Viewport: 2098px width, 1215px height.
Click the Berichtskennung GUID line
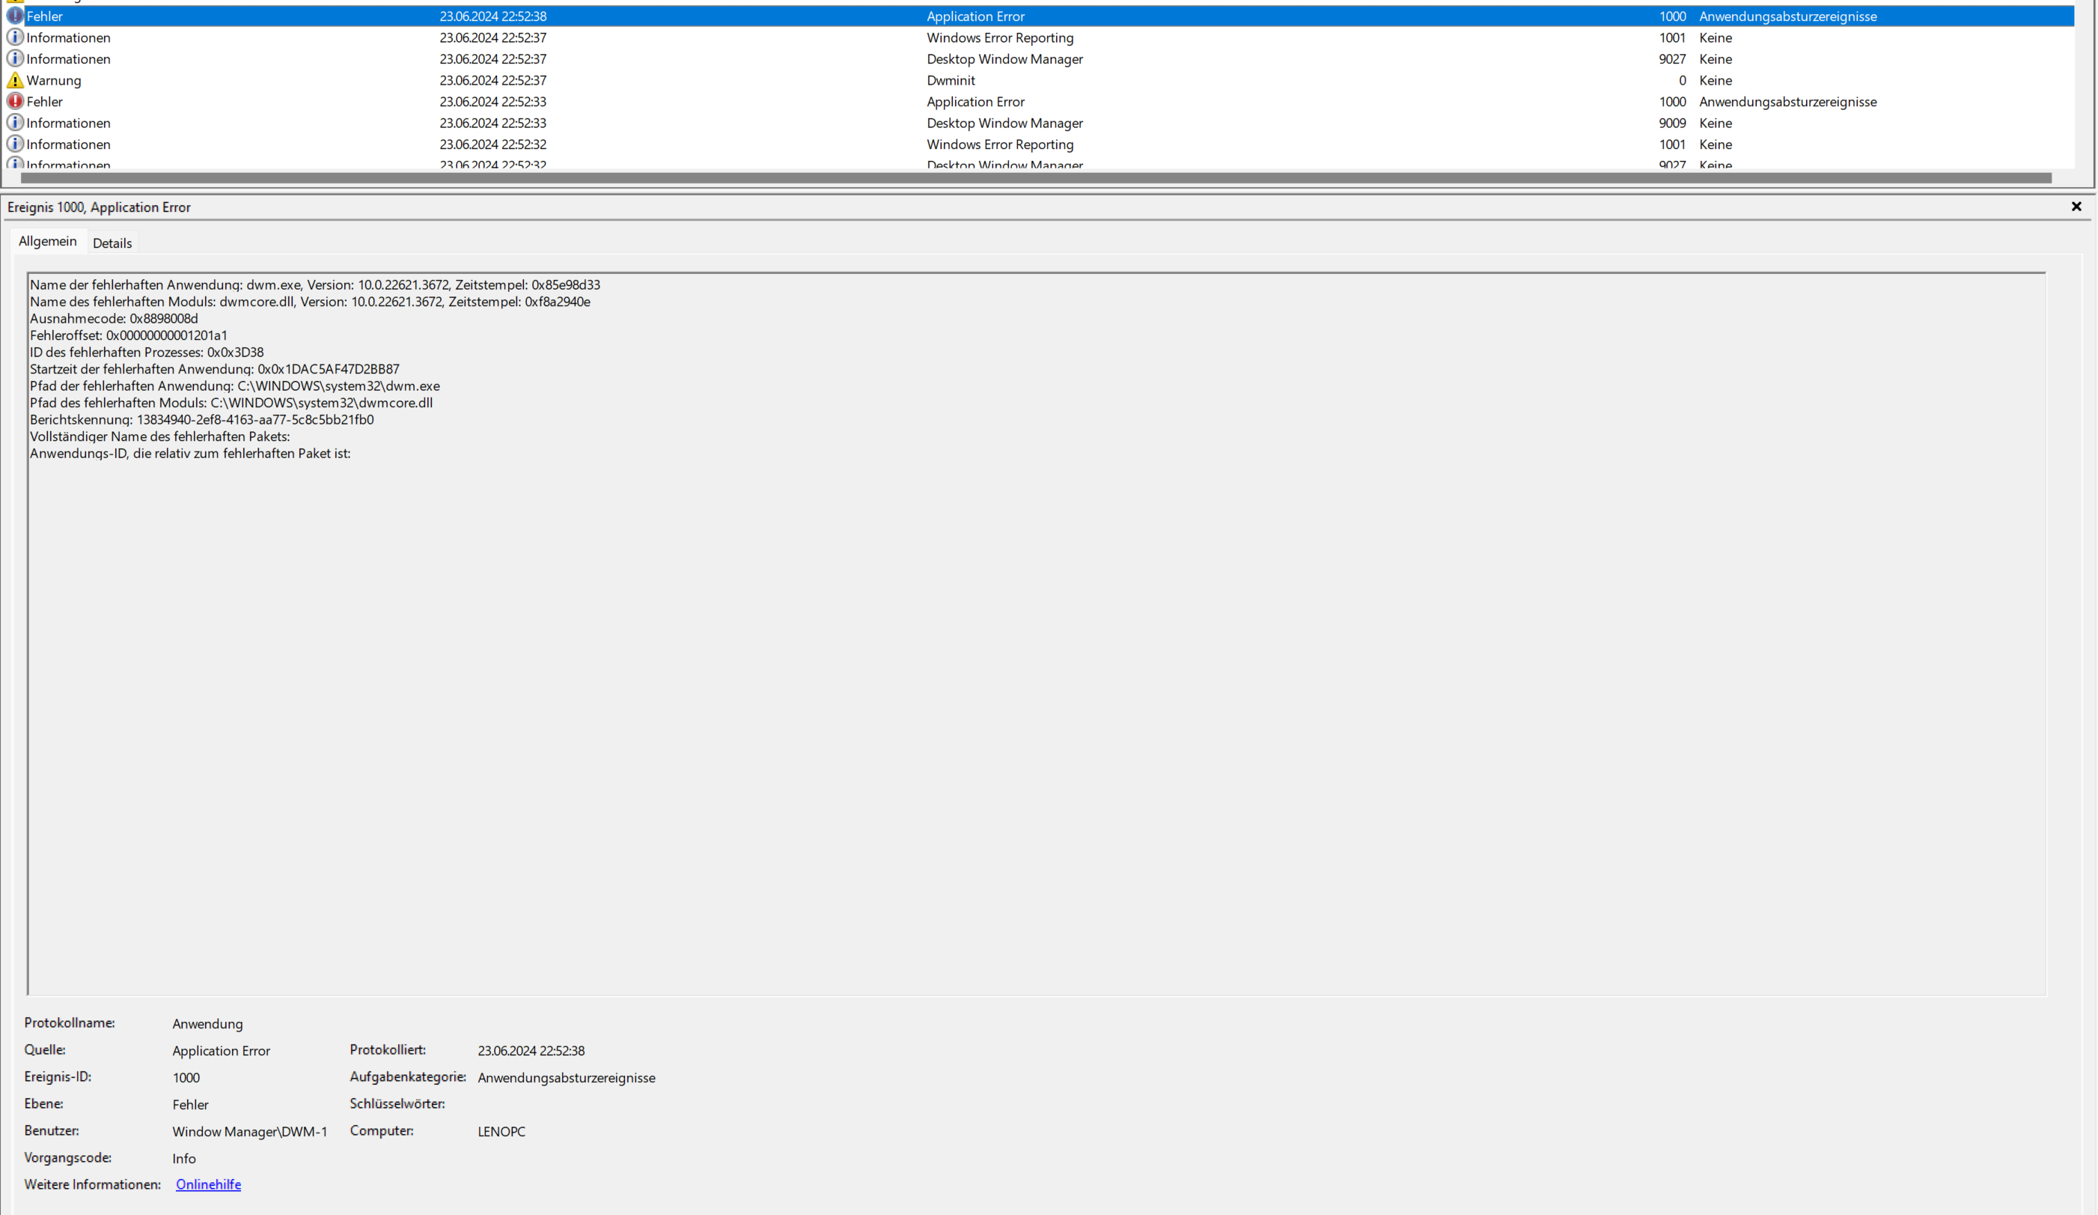202,420
